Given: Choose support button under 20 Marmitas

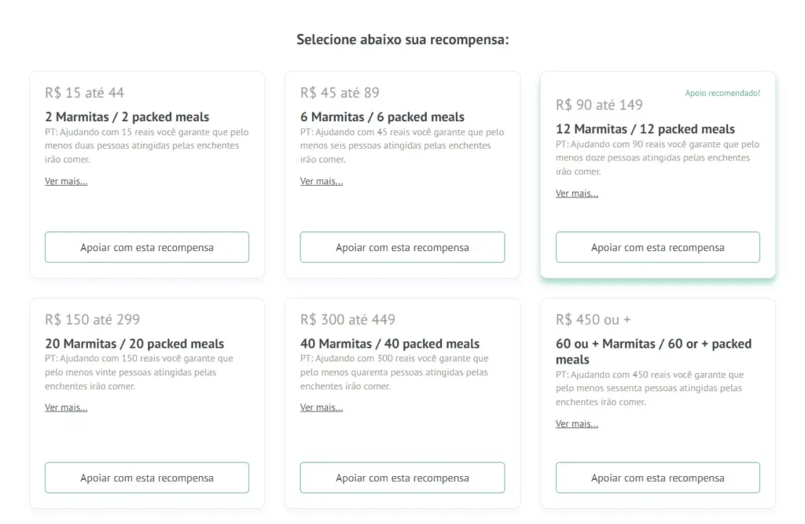Looking at the screenshot, I should coord(147,478).
